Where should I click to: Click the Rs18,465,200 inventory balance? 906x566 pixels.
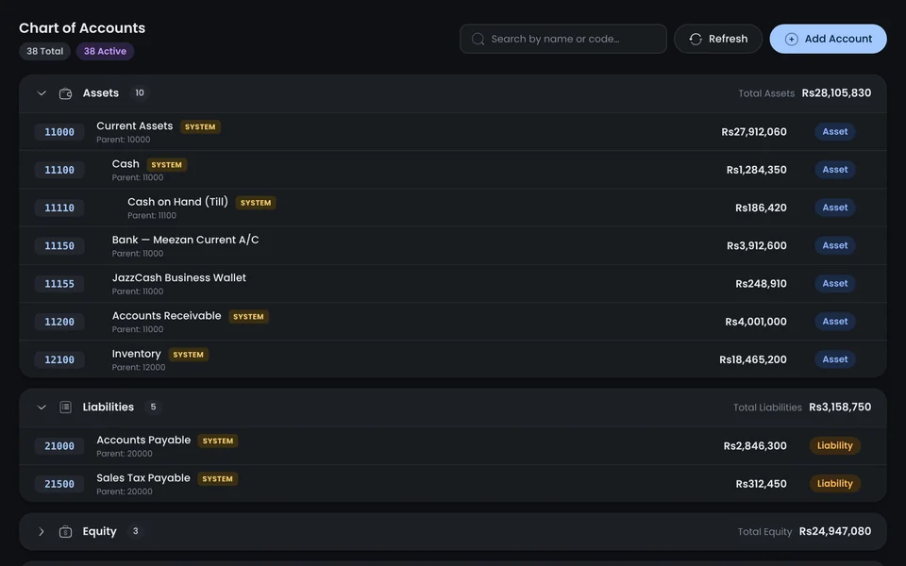coord(753,359)
